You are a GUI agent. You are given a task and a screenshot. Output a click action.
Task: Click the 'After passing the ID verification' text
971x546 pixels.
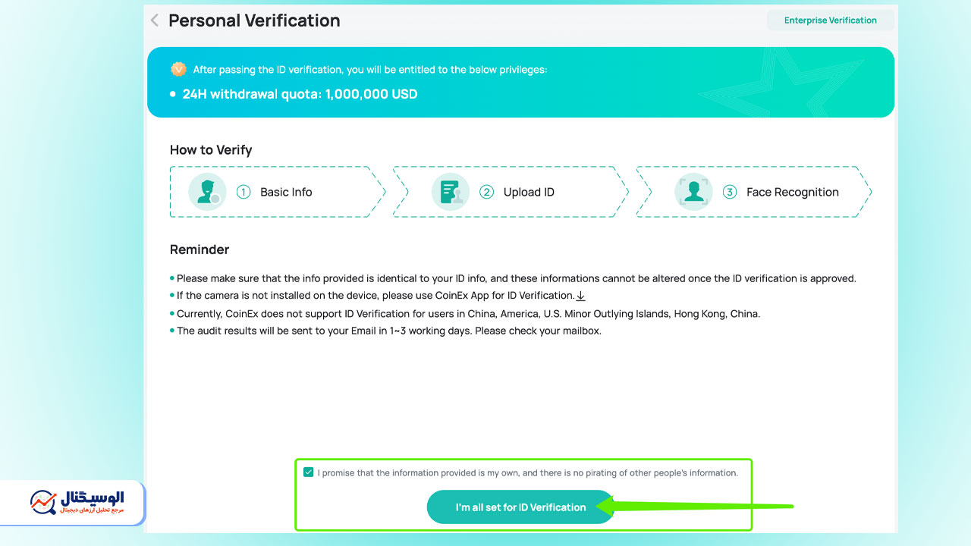(369, 69)
